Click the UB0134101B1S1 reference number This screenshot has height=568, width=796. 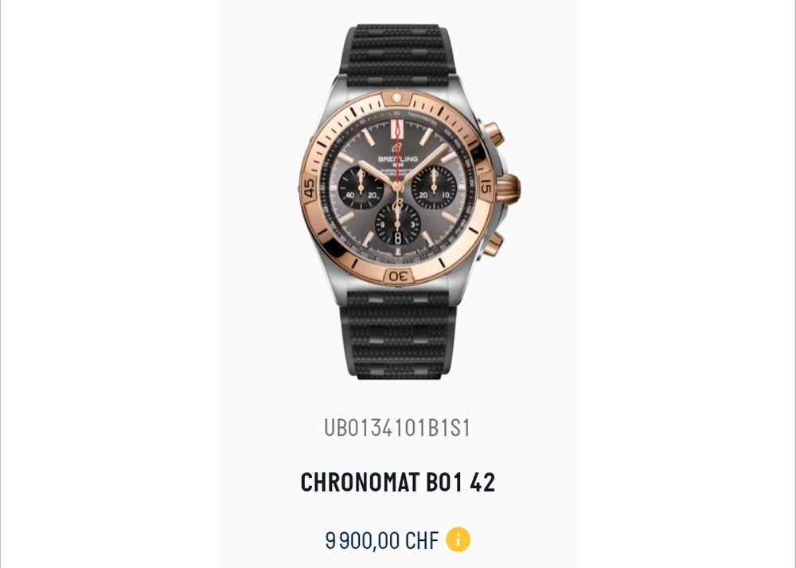(397, 428)
